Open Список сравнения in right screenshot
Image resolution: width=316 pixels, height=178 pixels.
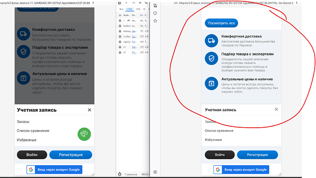coord(219,131)
